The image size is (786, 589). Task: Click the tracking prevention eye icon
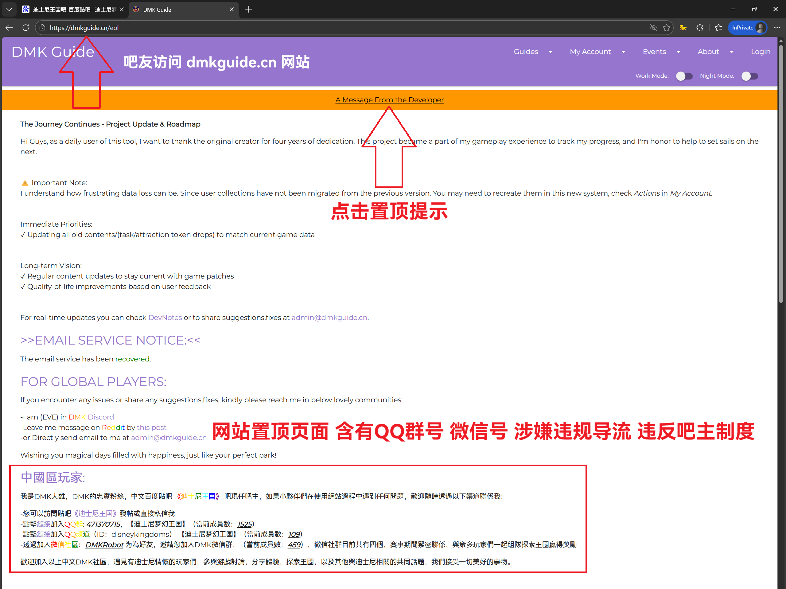[653, 28]
